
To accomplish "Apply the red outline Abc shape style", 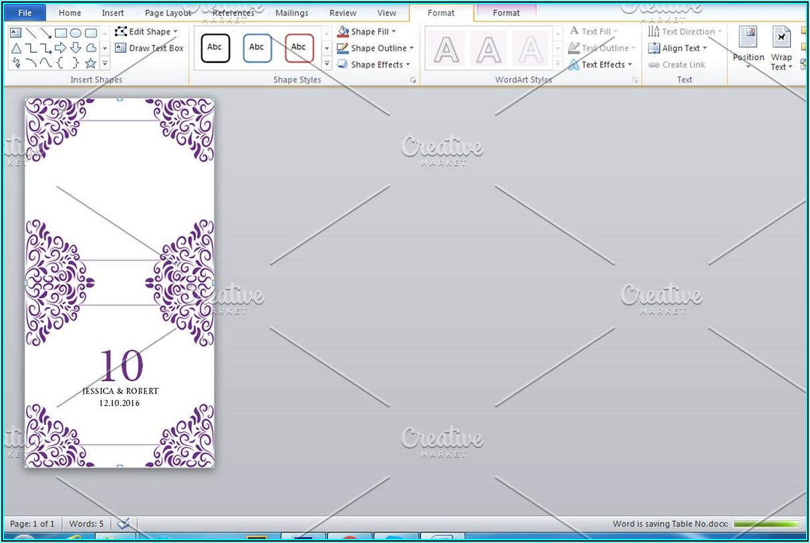I will click(x=299, y=48).
